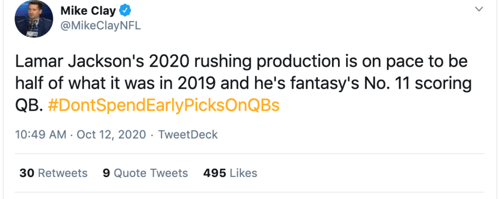501x199 pixels.
Task: Click the number 9 quote count
Action: 106,173
